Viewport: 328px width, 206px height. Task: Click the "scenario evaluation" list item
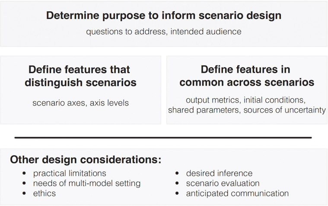click(223, 183)
